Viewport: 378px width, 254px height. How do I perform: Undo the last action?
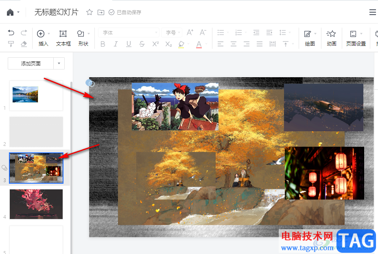pos(11,33)
